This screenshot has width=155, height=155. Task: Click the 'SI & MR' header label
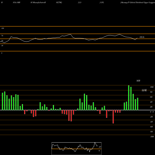point(16,2)
